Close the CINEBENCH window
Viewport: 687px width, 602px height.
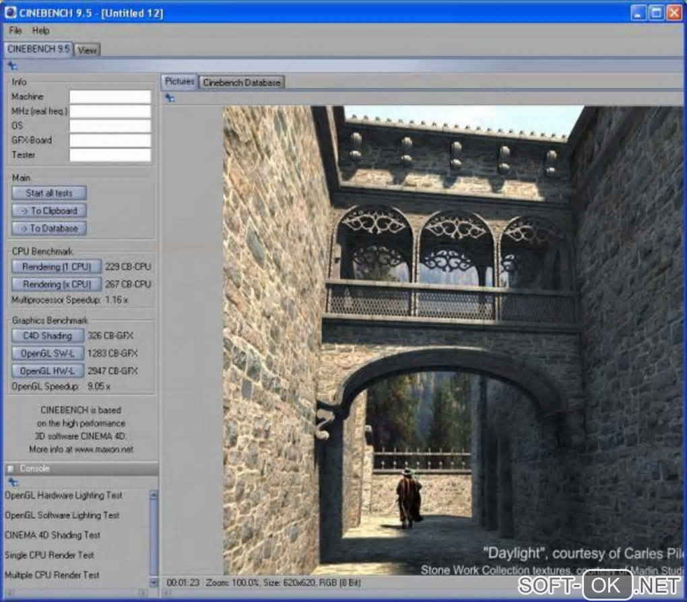point(674,13)
